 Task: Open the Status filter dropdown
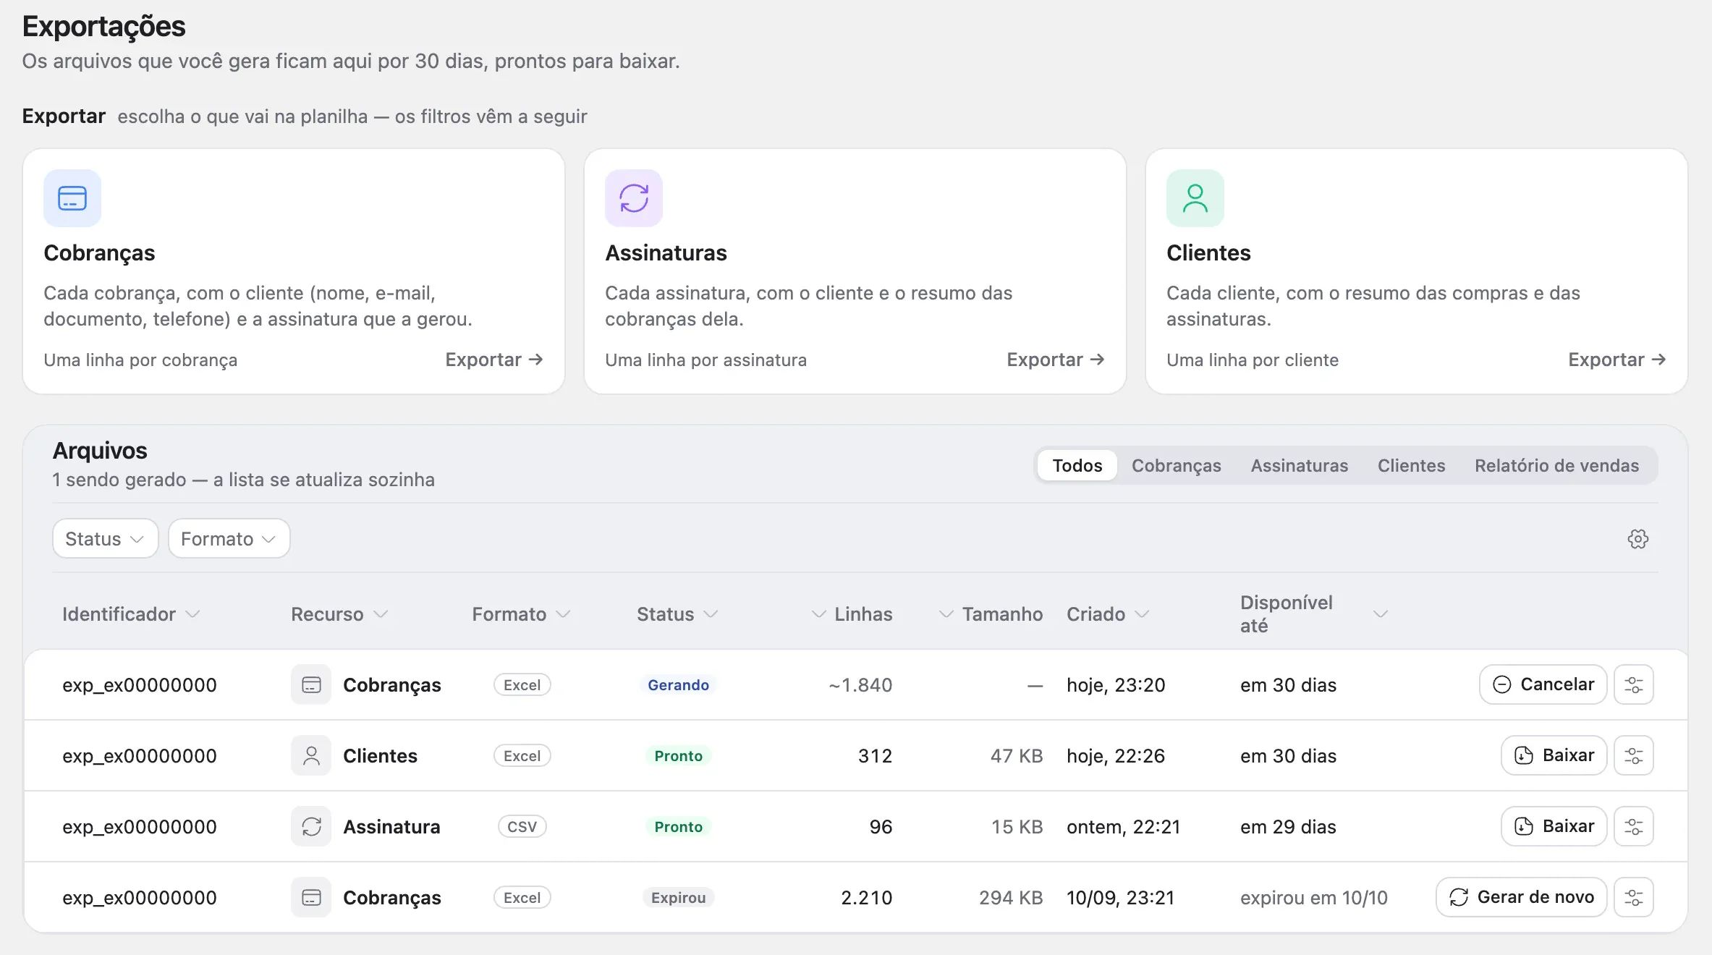[x=105, y=538]
